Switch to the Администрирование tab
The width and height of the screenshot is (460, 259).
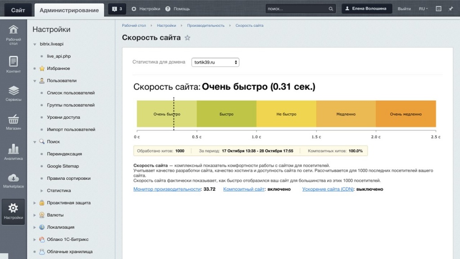pyautogui.click(x=69, y=10)
